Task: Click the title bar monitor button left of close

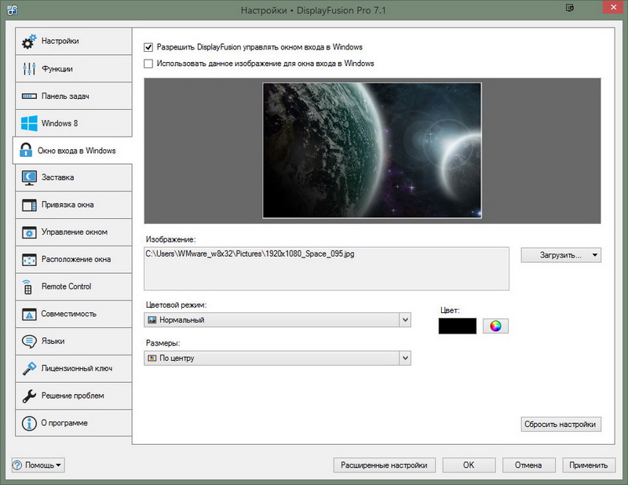Action: [570, 8]
